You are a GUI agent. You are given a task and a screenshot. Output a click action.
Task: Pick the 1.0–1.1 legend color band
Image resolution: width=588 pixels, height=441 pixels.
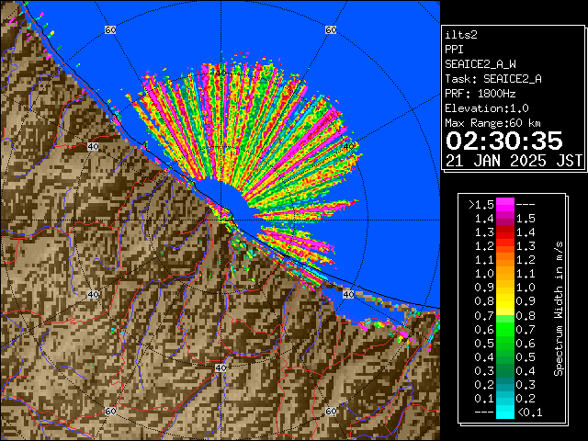pos(505,274)
